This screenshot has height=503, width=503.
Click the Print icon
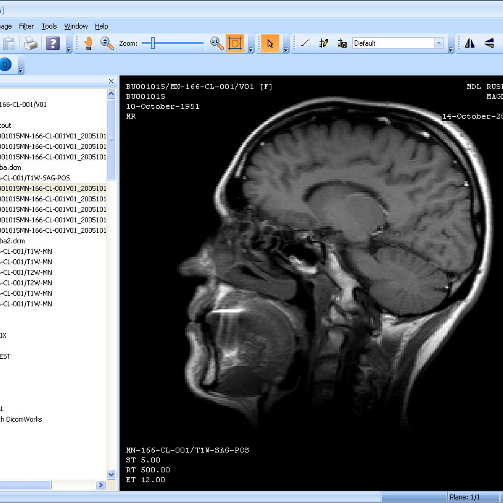(30, 43)
